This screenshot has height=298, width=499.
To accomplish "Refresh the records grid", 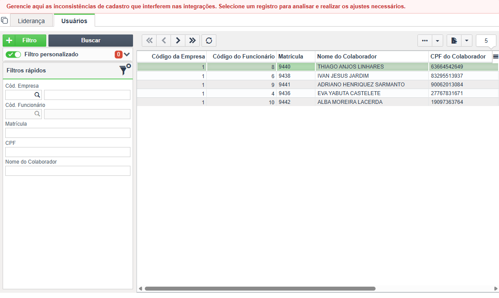I will coord(209,41).
